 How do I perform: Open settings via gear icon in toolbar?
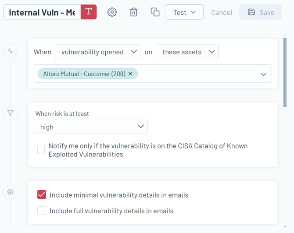(112, 12)
